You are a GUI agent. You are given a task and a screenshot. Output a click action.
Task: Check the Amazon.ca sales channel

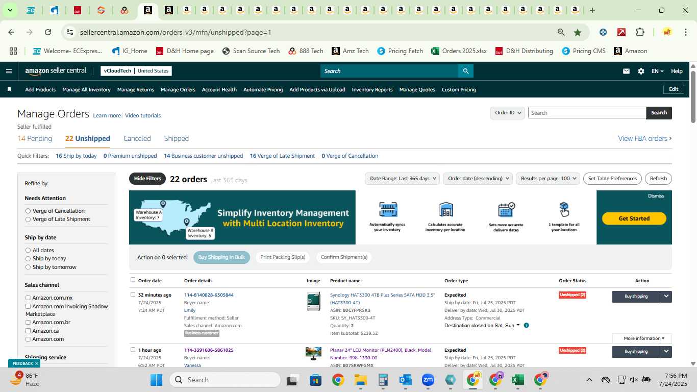pyautogui.click(x=28, y=331)
